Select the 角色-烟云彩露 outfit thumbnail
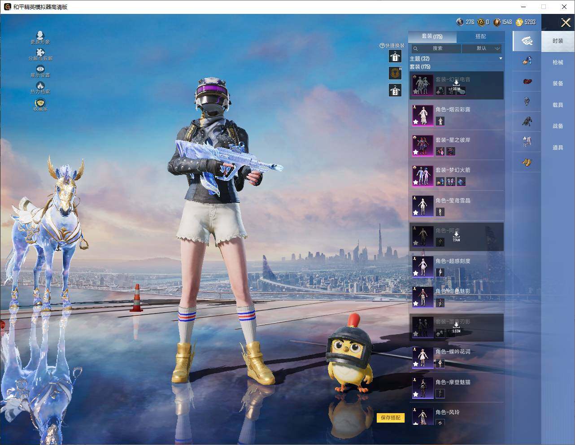 click(423, 115)
